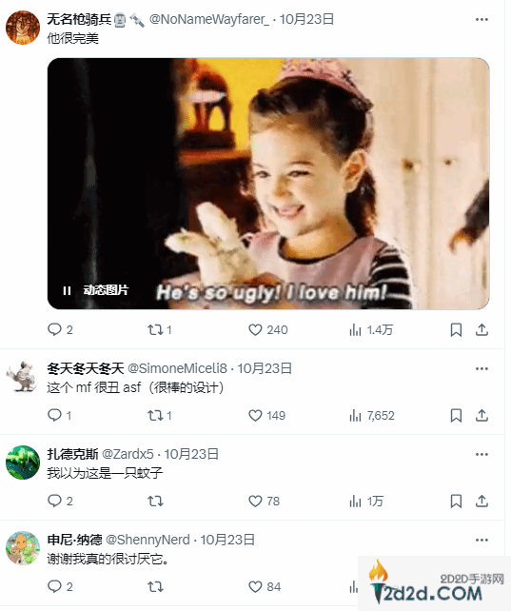
Task: Share the SimoneMiceli8 tweet
Action: point(482,415)
